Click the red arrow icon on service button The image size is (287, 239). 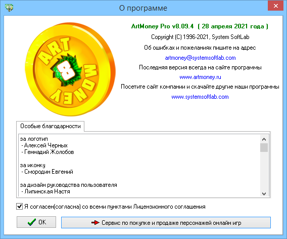click(x=95, y=223)
